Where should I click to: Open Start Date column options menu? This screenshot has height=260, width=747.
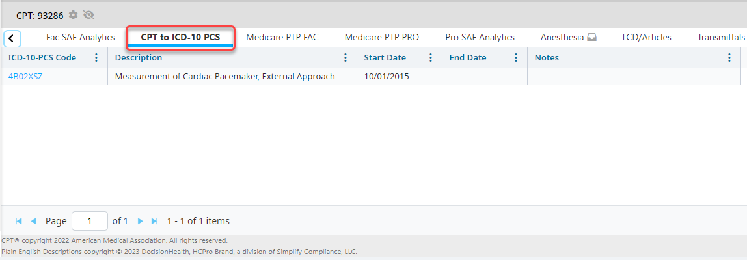[431, 58]
